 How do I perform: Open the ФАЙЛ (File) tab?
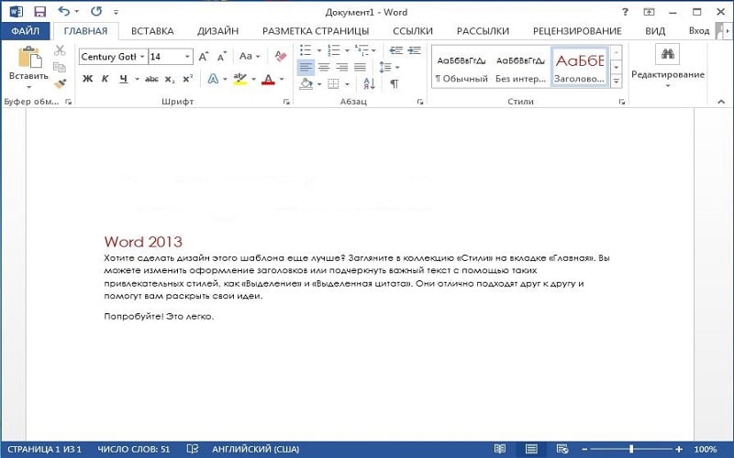tap(26, 31)
